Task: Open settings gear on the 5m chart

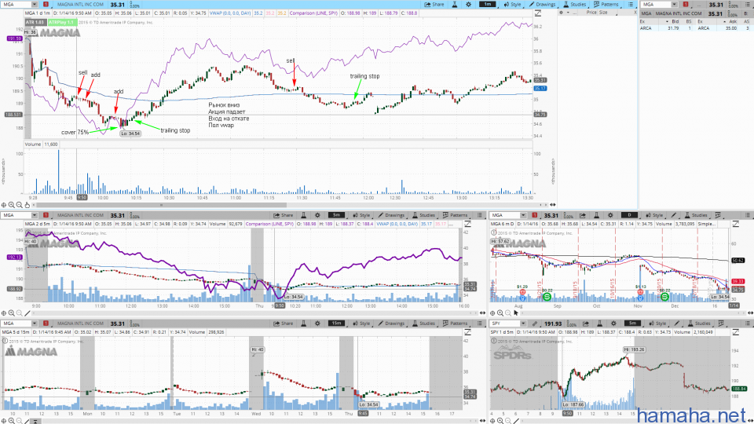Action: pyautogui.click(x=317, y=215)
